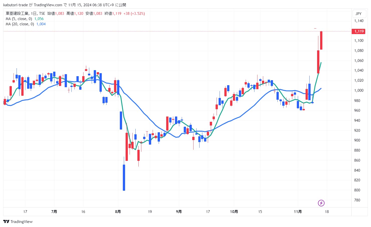The image size is (371, 227).
Task: Click the 1,060 price axis label
Action: [x=359, y=61]
